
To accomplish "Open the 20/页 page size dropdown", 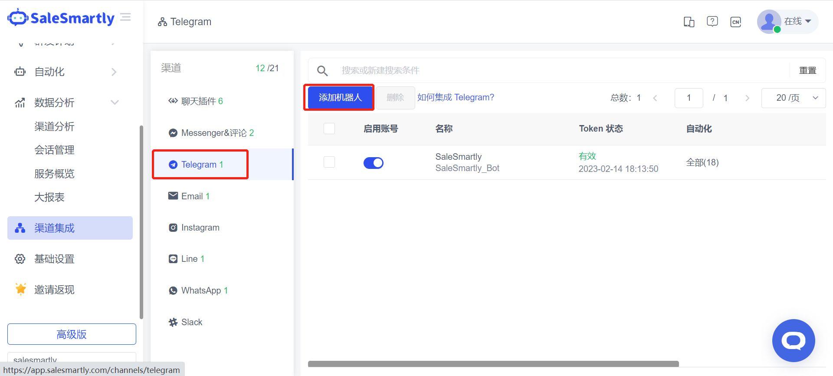I will pyautogui.click(x=794, y=98).
